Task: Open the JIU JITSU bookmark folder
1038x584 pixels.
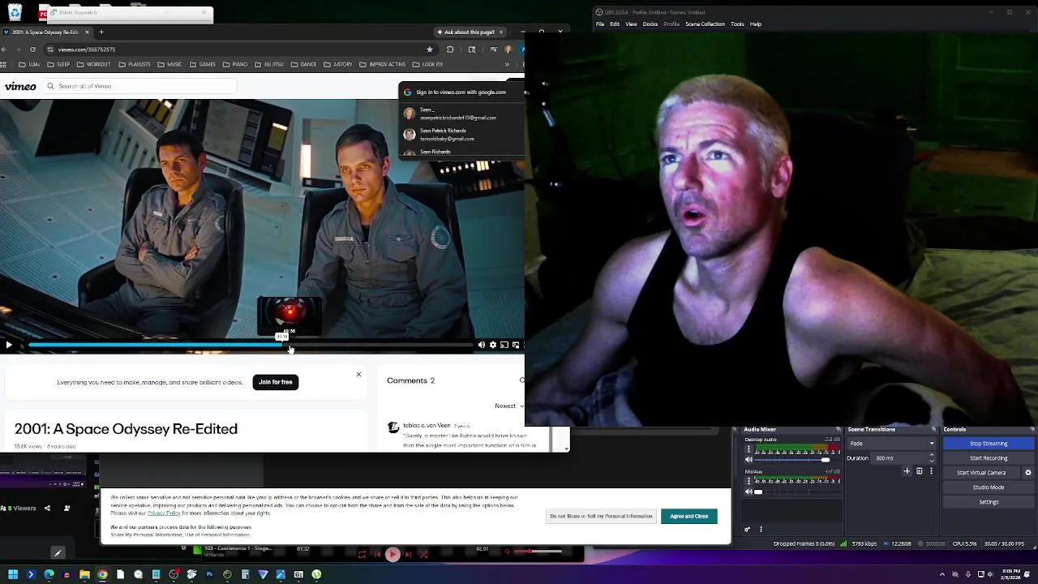Action: [x=269, y=64]
